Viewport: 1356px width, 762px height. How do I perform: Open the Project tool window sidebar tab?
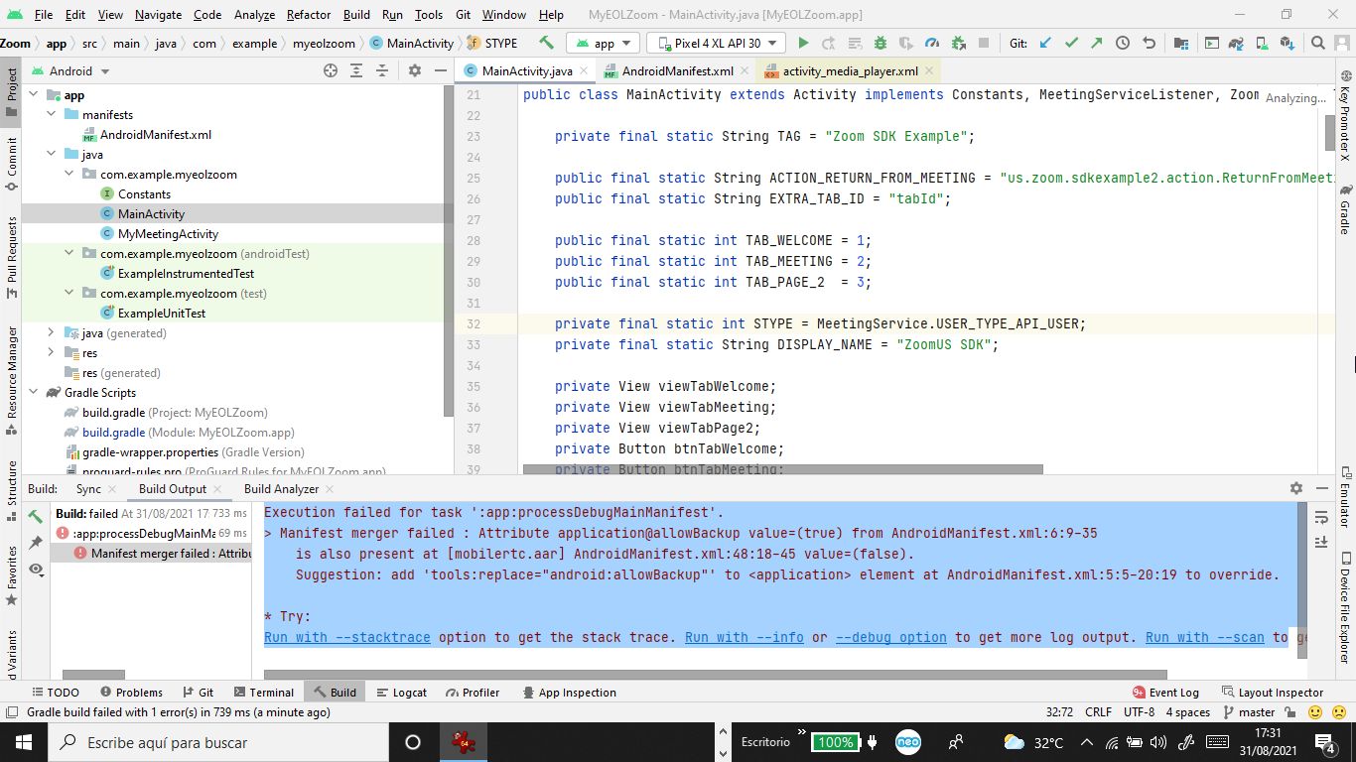pos(12,91)
